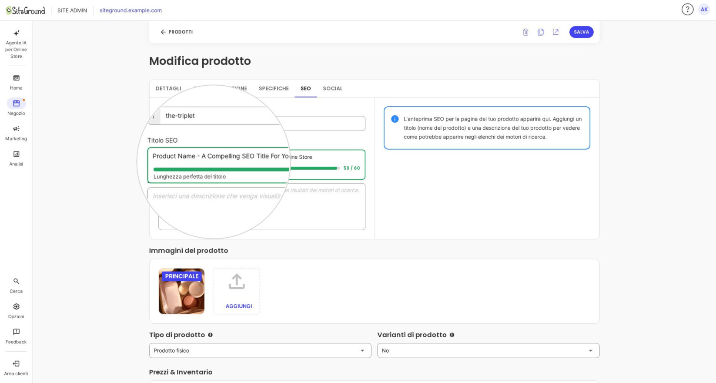Viewport: 716px width, 383px height.
Task: Open the Varianti di prodotto dropdown
Action: pyautogui.click(x=488, y=350)
